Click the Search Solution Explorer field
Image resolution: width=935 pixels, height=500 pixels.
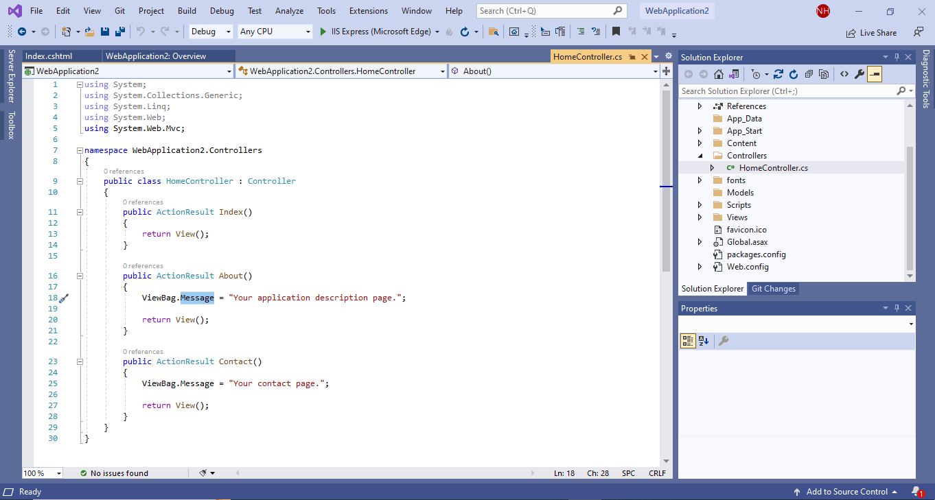[787, 91]
